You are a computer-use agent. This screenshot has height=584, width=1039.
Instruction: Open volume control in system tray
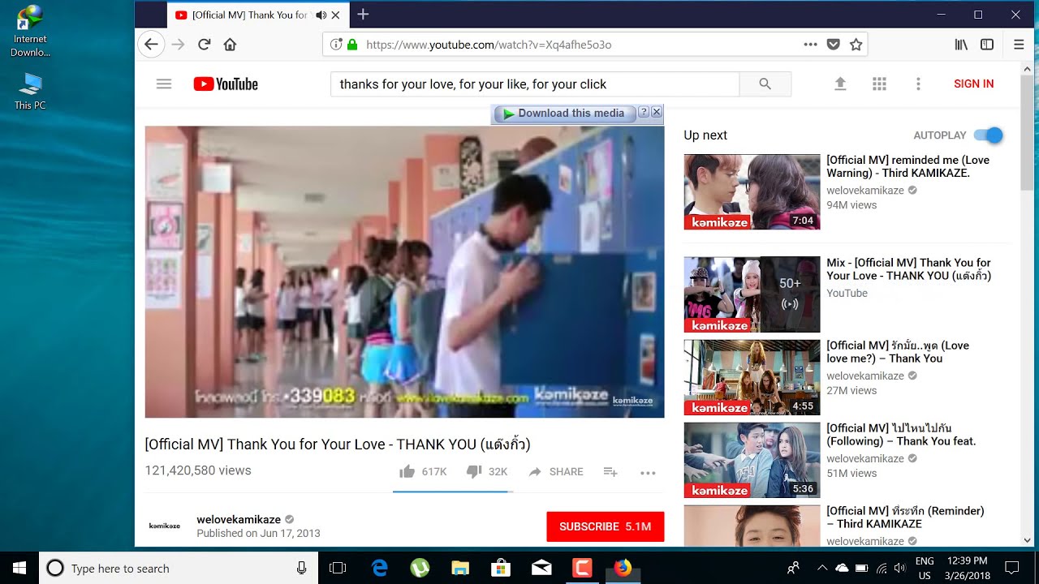pyautogui.click(x=899, y=568)
